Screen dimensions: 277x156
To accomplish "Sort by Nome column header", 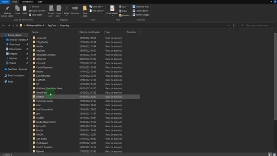I will pos(55,32).
